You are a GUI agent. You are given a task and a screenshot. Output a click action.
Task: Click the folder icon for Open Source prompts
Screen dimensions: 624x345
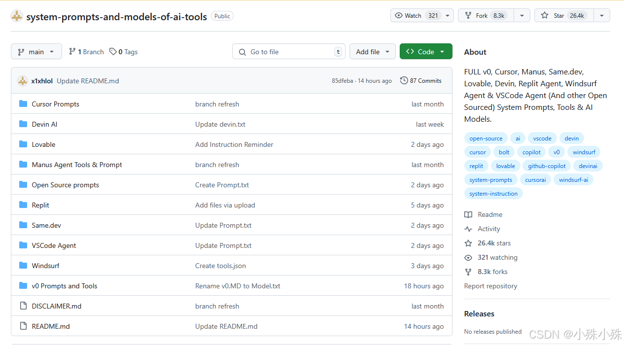click(x=23, y=185)
